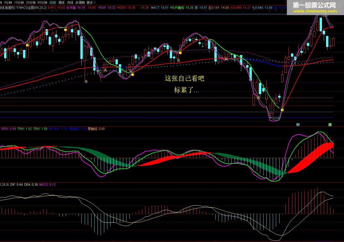Expand the 更多 > period options

[91, 3]
